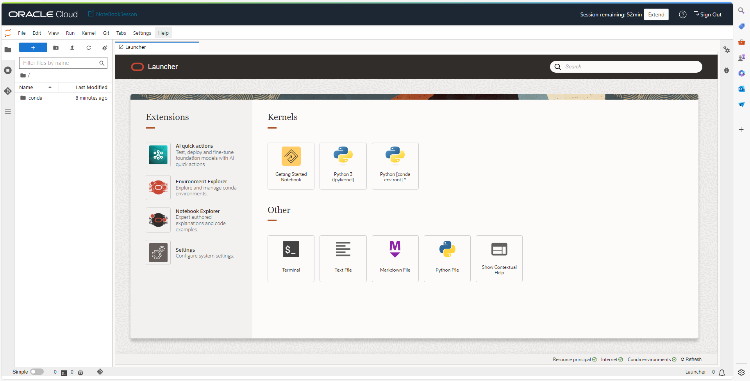Viewport: 750px width, 381px height.
Task: Open the File Browser sidebar tab
Action: (8, 50)
